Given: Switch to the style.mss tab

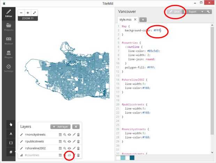Looking at the screenshot, I should [x=125, y=20].
